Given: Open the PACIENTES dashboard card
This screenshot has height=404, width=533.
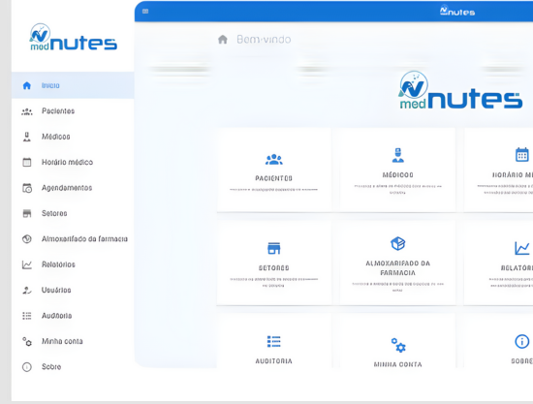Looking at the screenshot, I should pos(274,170).
